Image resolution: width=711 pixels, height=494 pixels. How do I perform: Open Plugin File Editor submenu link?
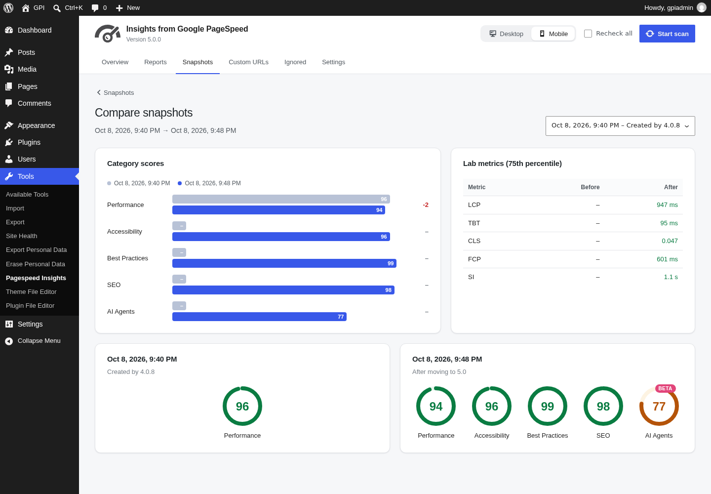[30, 306]
